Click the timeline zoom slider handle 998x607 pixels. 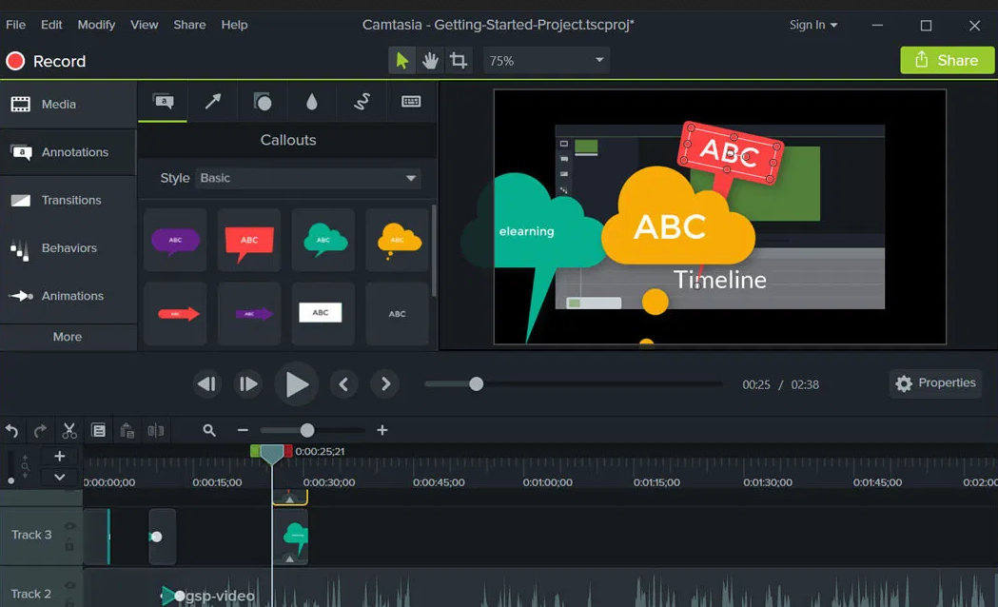coord(307,431)
